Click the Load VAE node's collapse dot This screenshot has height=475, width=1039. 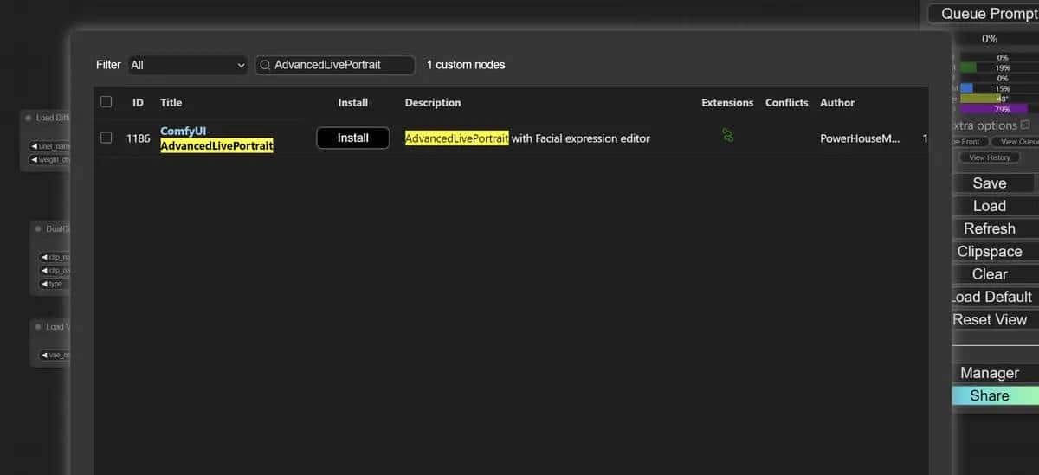38,327
